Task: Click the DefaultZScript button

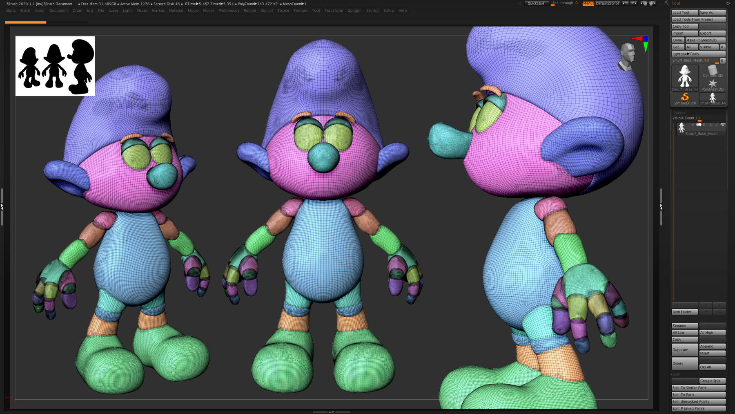Action: (608, 3)
